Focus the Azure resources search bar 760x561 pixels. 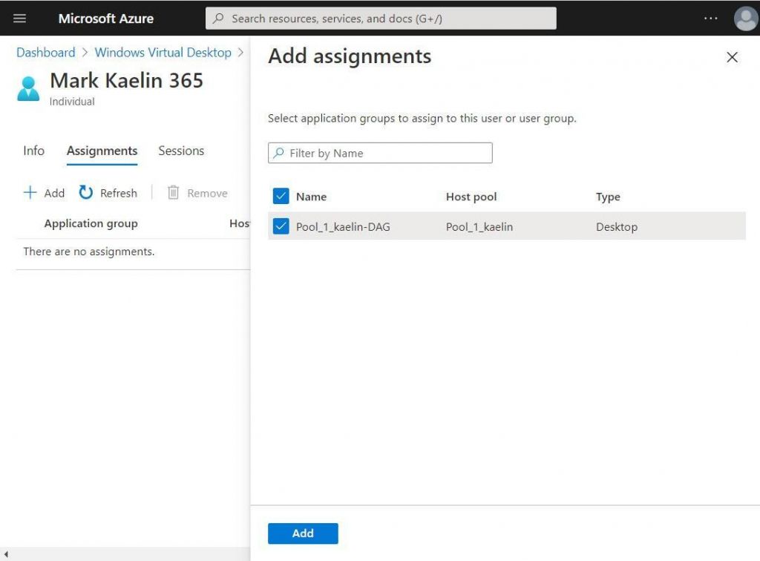point(381,18)
